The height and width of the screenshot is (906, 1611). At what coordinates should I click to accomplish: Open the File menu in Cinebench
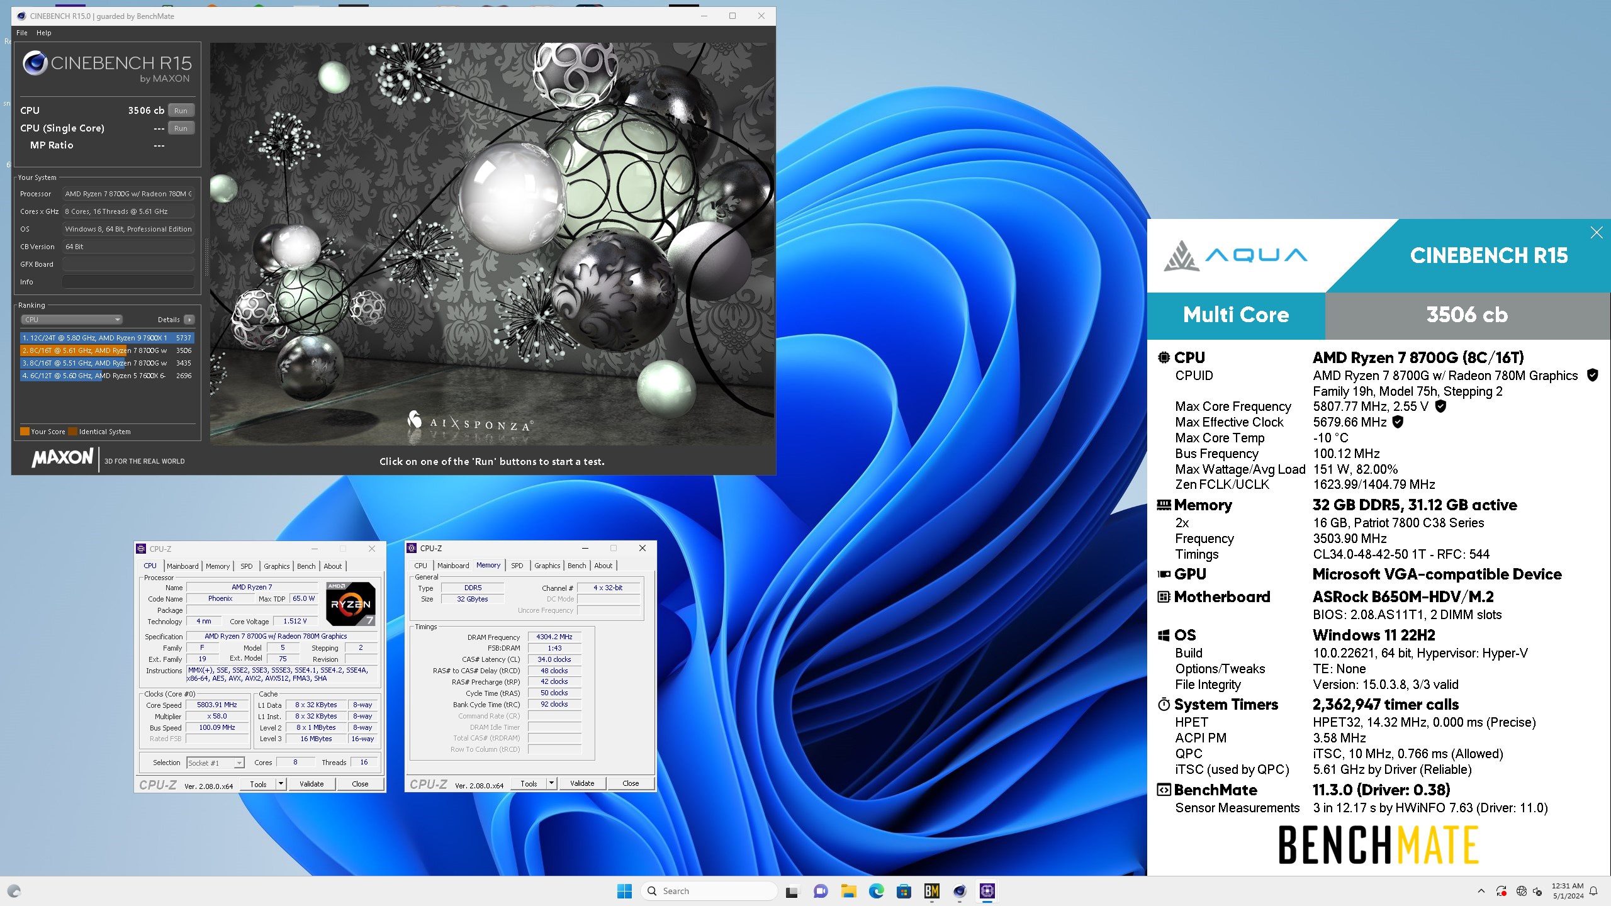[22, 33]
